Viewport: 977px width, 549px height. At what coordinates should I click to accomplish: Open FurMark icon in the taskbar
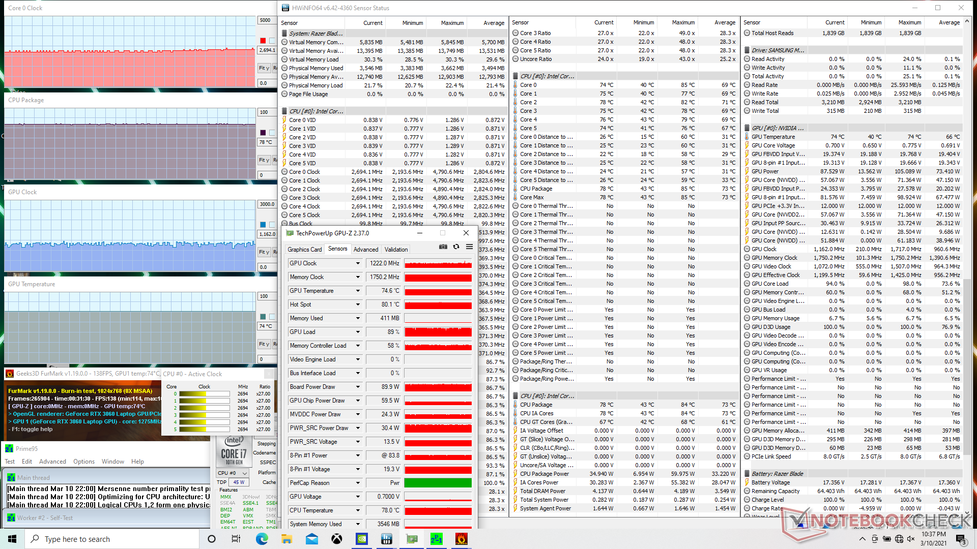point(461,539)
